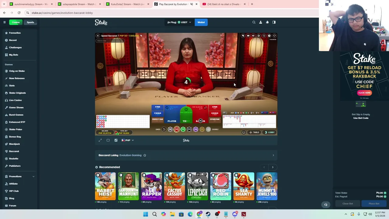Open the Wallet
The height and width of the screenshot is (219, 389).
(201, 22)
